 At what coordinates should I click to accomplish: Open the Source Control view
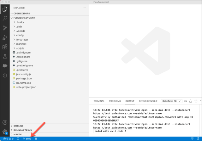5,28
